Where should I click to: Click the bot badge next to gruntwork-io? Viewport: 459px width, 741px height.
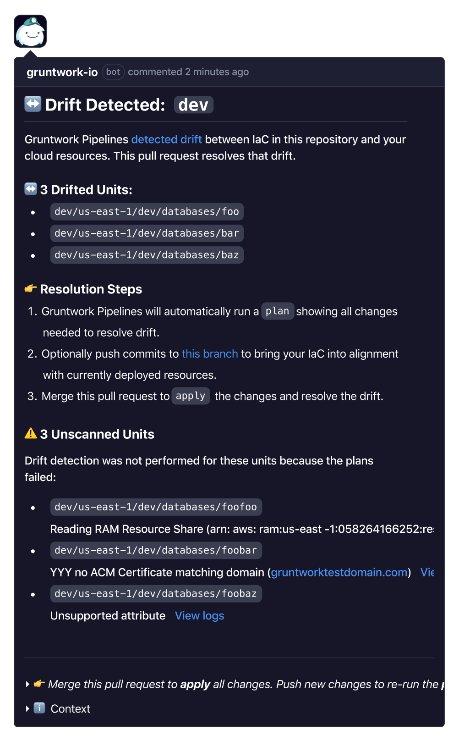tap(113, 72)
